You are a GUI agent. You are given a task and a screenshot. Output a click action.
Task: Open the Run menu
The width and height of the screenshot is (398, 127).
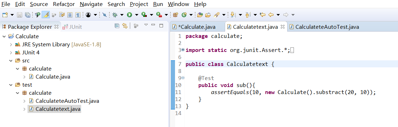coord(158,4)
